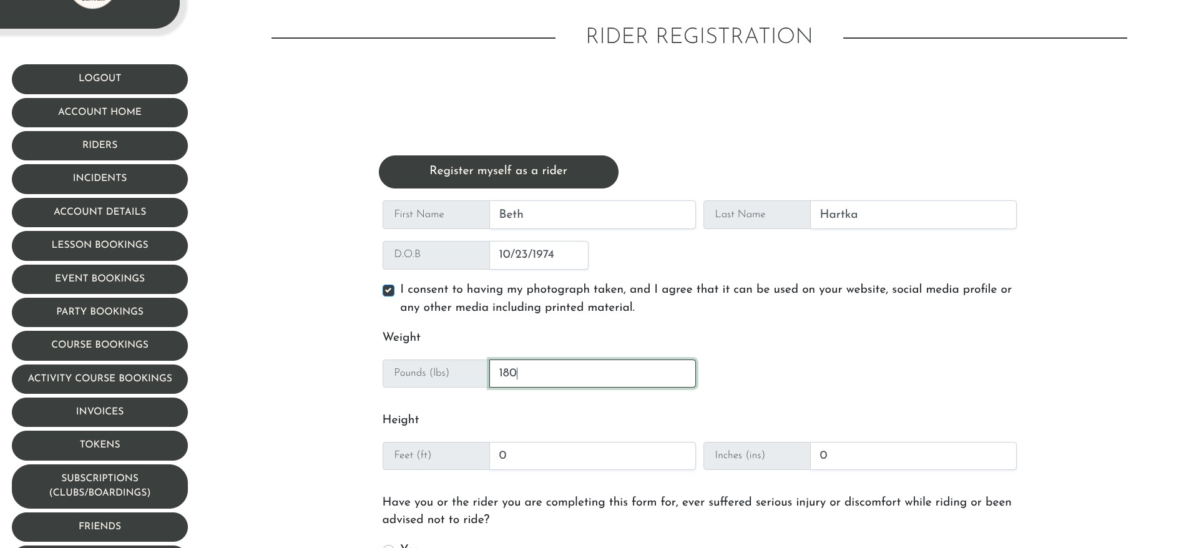Screen dimensions: 1199x548
Task: Focus the Last Name field with Hartka
Action: (913, 215)
